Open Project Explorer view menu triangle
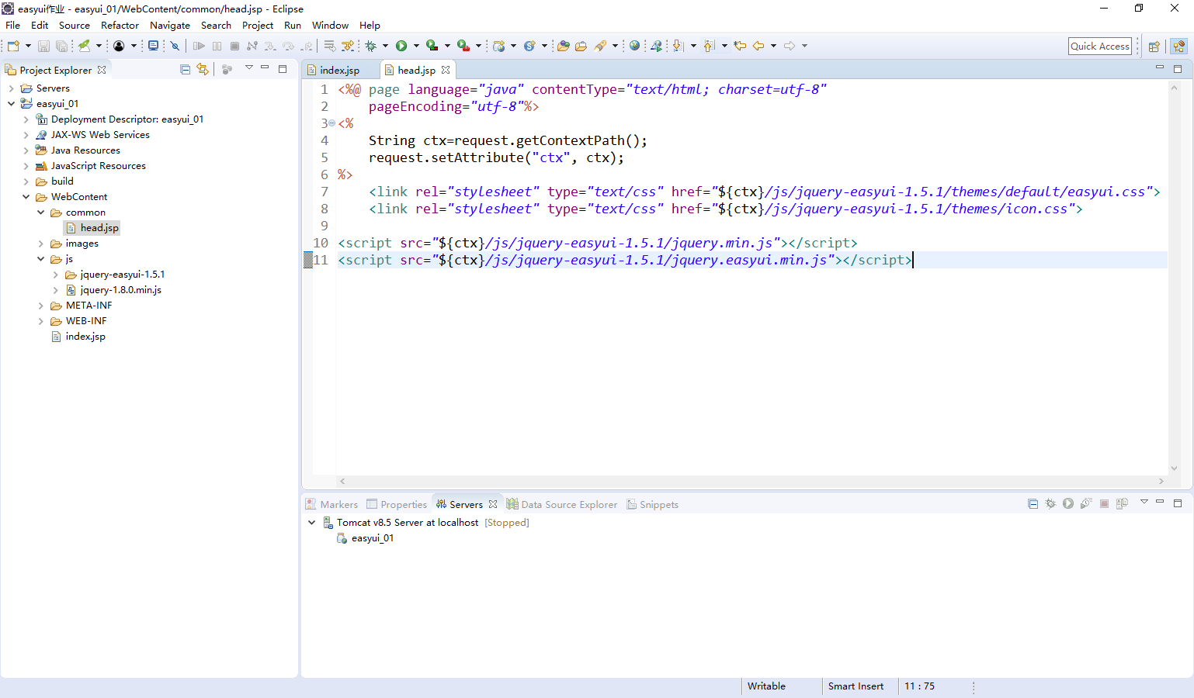Screen dimensions: 1194x698 [x=249, y=68]
